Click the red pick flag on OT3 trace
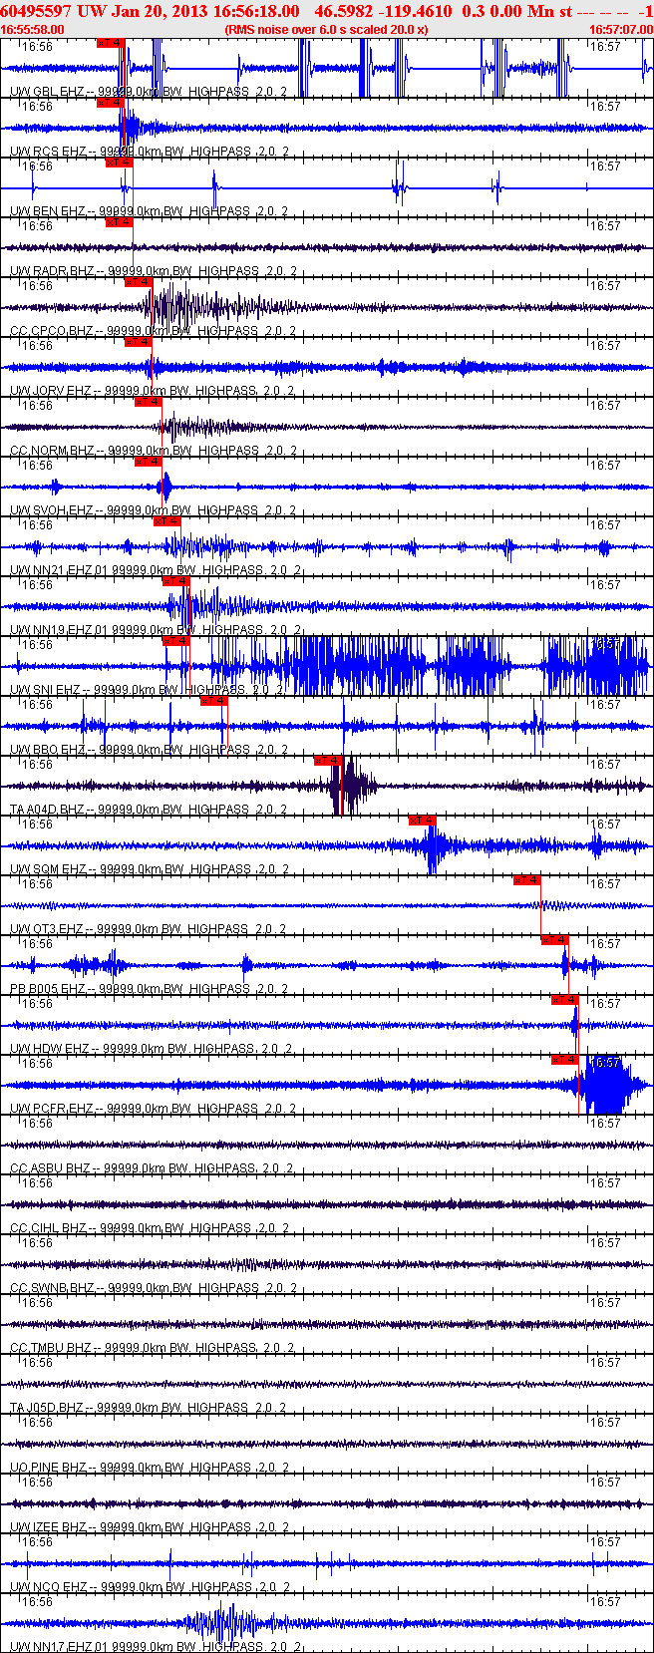The image size is (654, 1653). (x=527, y=880)
